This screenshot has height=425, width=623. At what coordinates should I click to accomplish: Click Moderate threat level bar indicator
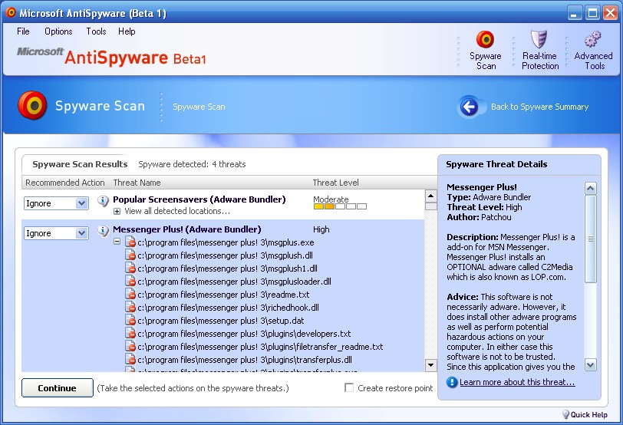coord(340,206)
